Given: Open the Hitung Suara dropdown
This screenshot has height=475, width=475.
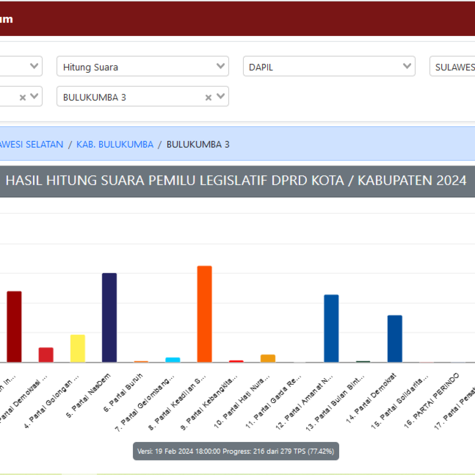Looking at the screenshot, I should (x=137, y=66).
